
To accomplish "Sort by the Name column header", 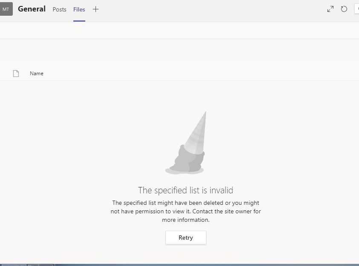I will (37, 74).
